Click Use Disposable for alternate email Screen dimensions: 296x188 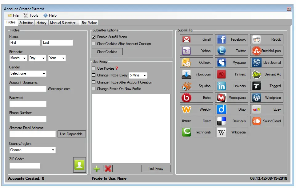(71, 134)
